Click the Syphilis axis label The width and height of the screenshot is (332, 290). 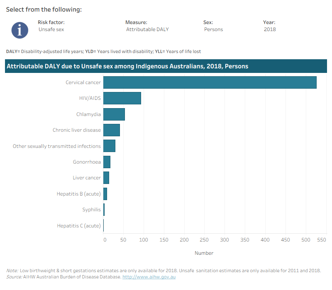(91, 210)
